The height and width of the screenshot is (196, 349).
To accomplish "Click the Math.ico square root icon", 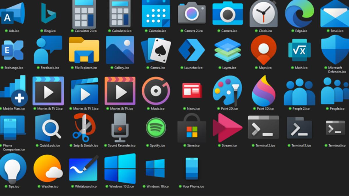I will pos(299,51).
